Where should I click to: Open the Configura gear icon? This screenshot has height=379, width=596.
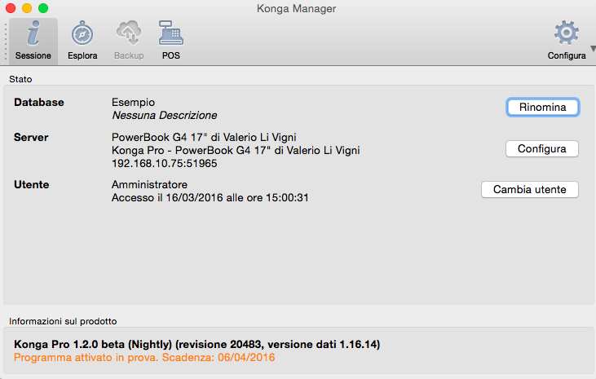click(x=565, y=34)
